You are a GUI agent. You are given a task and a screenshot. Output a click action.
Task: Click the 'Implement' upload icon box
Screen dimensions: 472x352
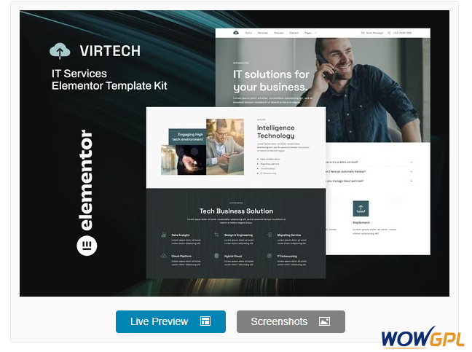coord(361,208)
